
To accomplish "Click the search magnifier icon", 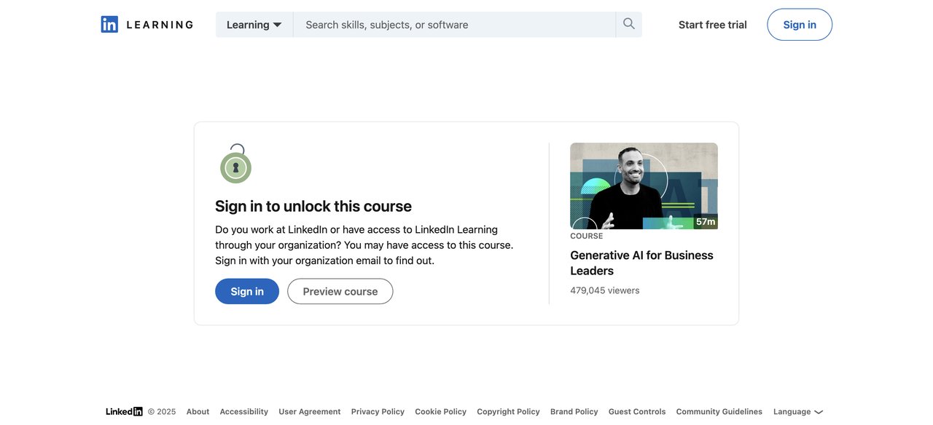I will click(x=629, y=24).
